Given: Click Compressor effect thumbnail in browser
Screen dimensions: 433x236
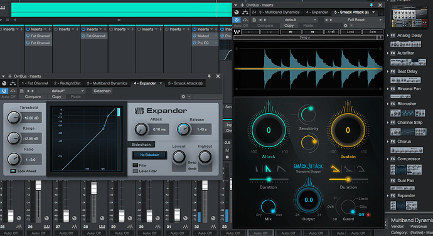Looking at the screenshot, I should pos(405,170).
